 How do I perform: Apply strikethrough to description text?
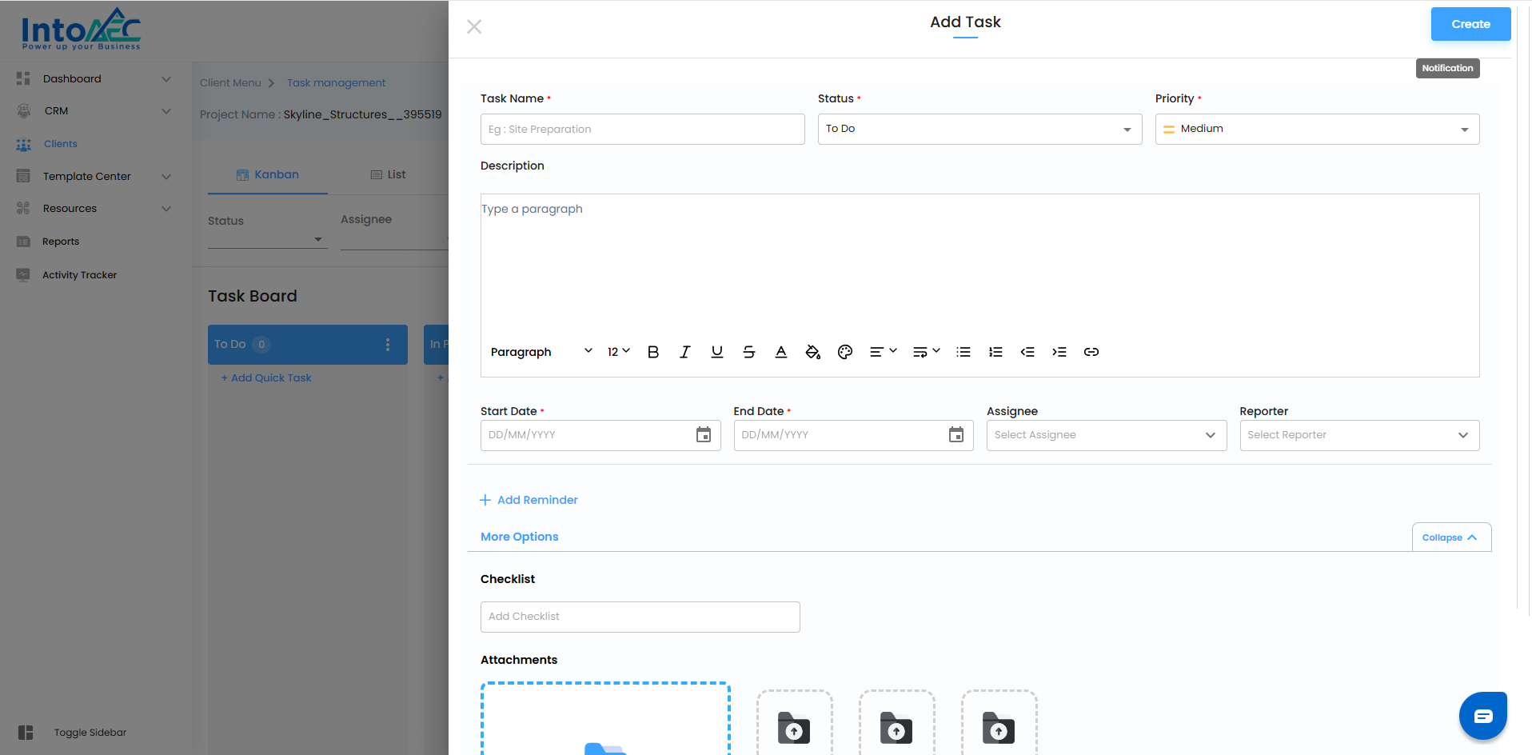pos(749,352)
